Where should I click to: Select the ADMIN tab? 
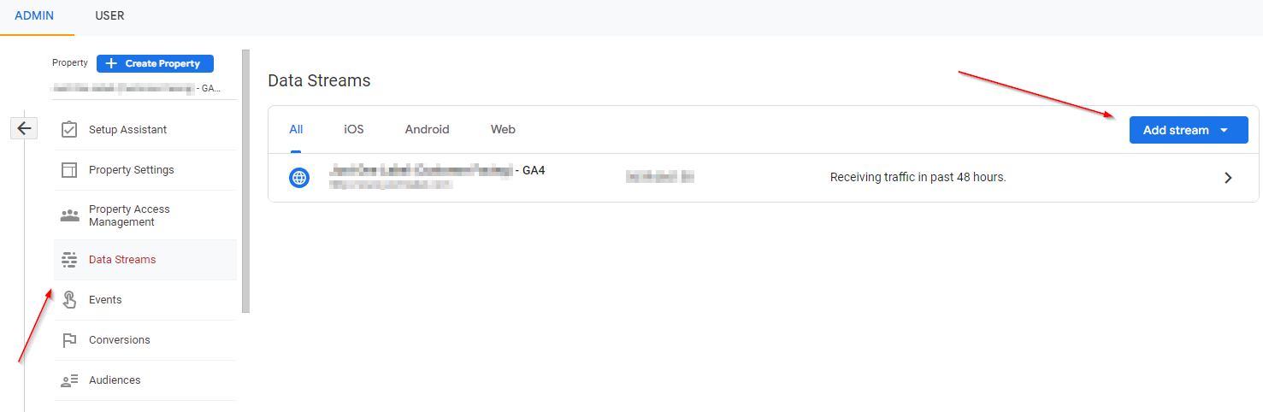(x=36, y=16)
